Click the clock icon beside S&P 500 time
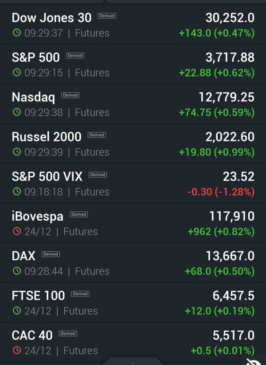This screenshot has width=266, height=365. click(17, 73)
